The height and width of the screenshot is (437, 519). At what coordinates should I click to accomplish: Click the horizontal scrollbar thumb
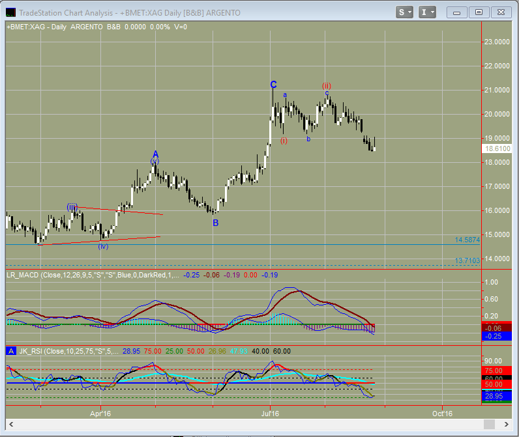(489, 424)
